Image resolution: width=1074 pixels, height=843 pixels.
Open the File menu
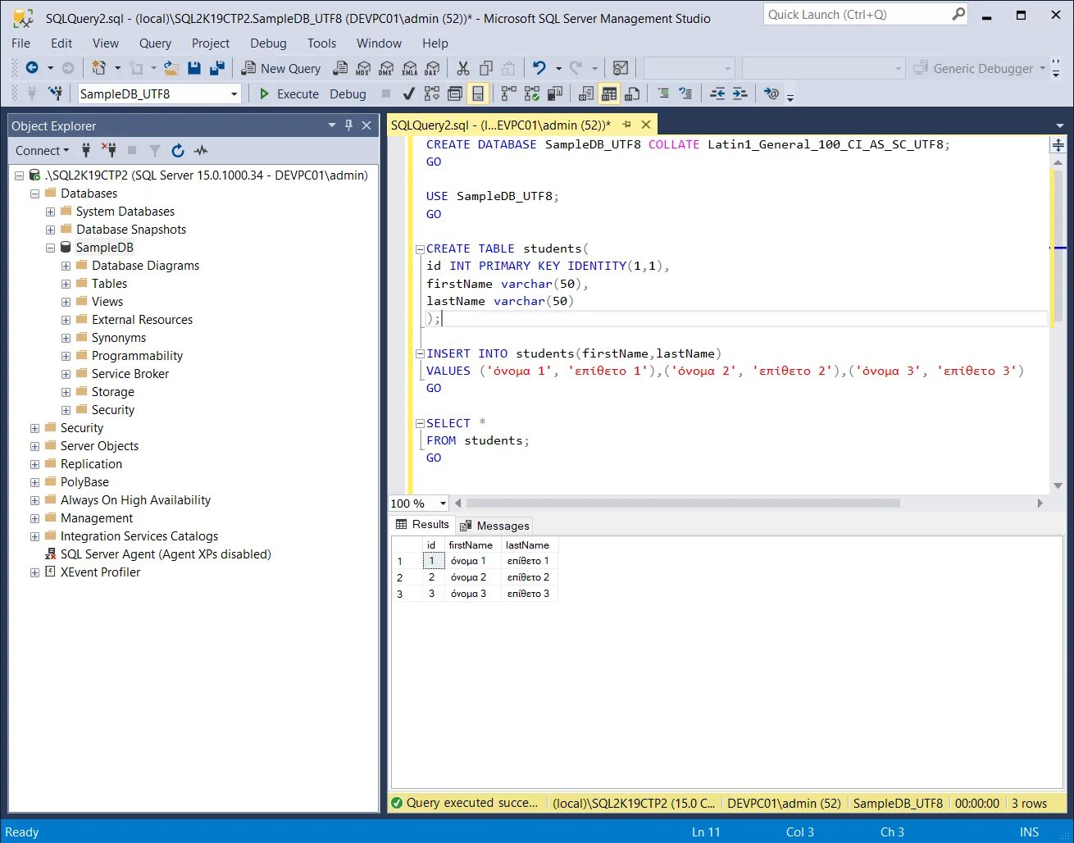point(21,43)
